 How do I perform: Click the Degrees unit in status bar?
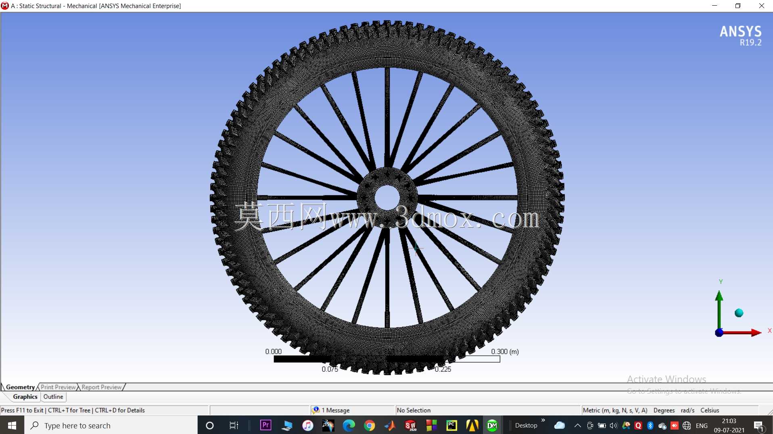pyautogui.click(x=664, y=410)
